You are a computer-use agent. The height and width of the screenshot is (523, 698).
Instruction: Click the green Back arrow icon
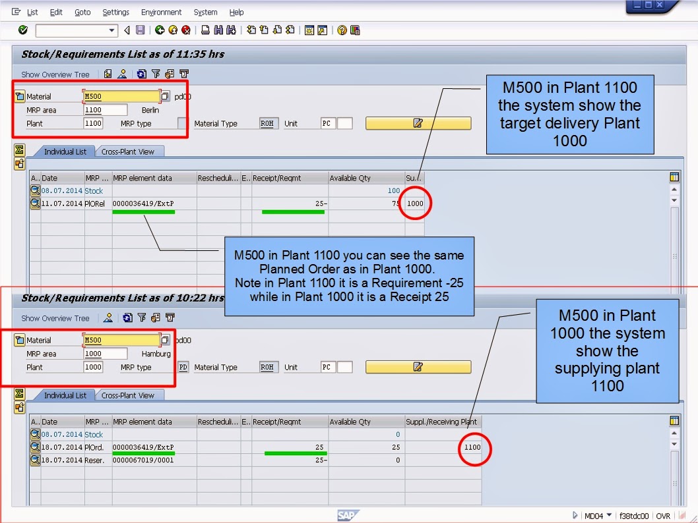pos(160,30)
